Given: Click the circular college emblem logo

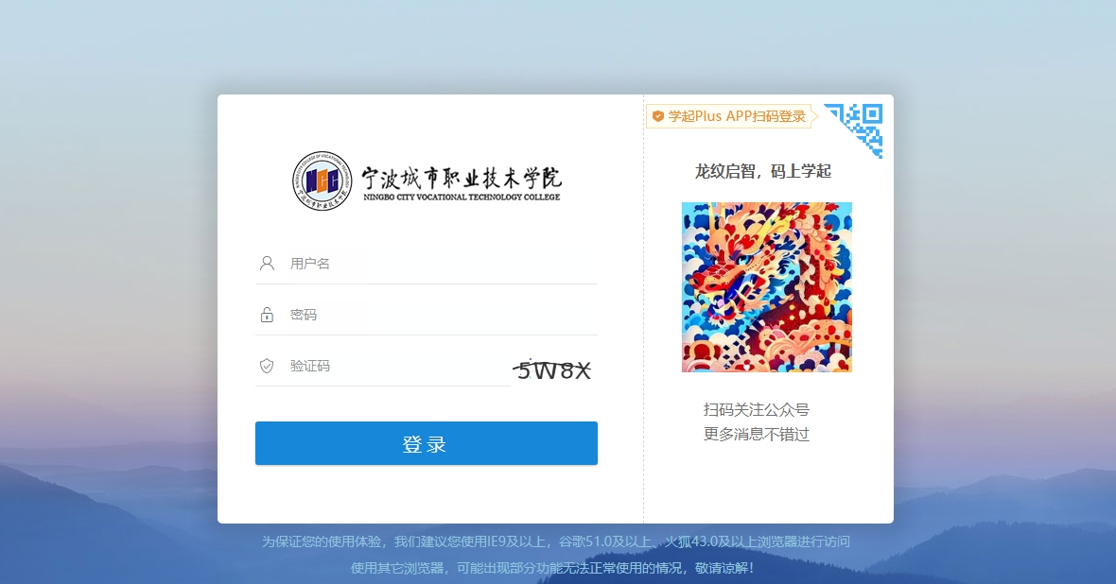Looking at the screenshot, I should (x=323, y=182).
